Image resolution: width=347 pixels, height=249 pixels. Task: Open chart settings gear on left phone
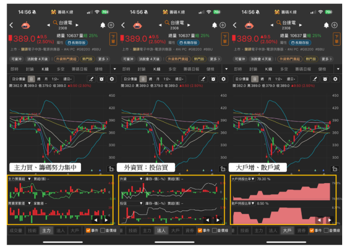112,79
